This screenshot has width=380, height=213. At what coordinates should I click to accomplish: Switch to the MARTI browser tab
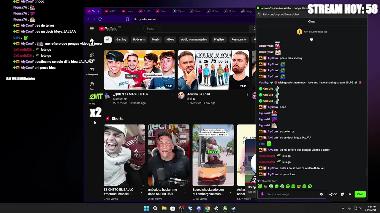pos(111,11)
